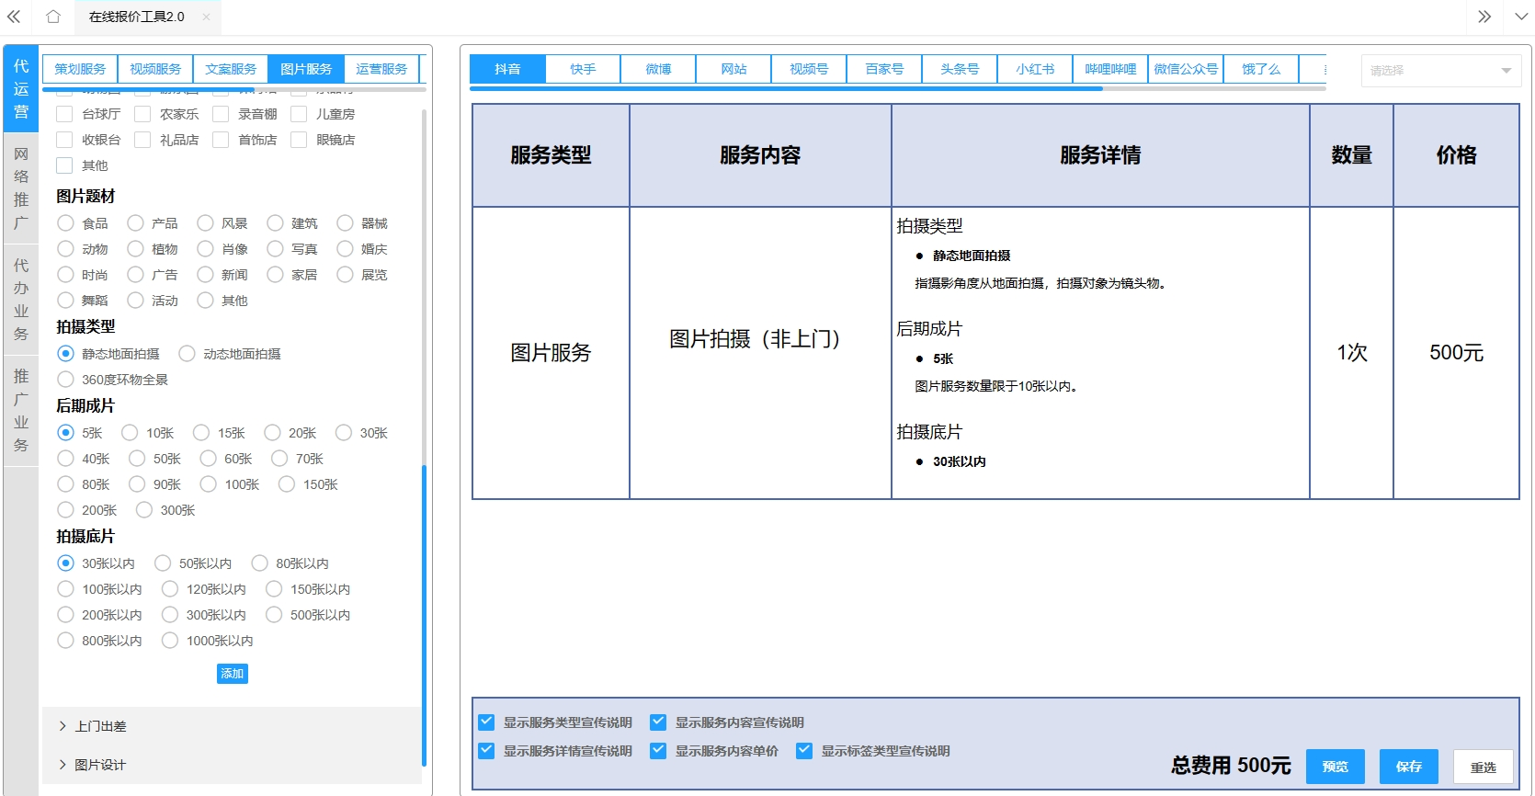Expand the 图片设计 section
The height and width of the screenshot is (796, 1535).
(100, 765)
